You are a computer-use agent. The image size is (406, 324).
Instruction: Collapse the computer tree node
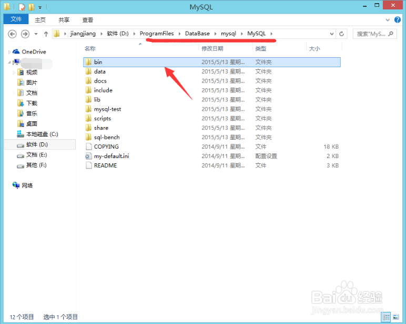click(x=9, y=62)
